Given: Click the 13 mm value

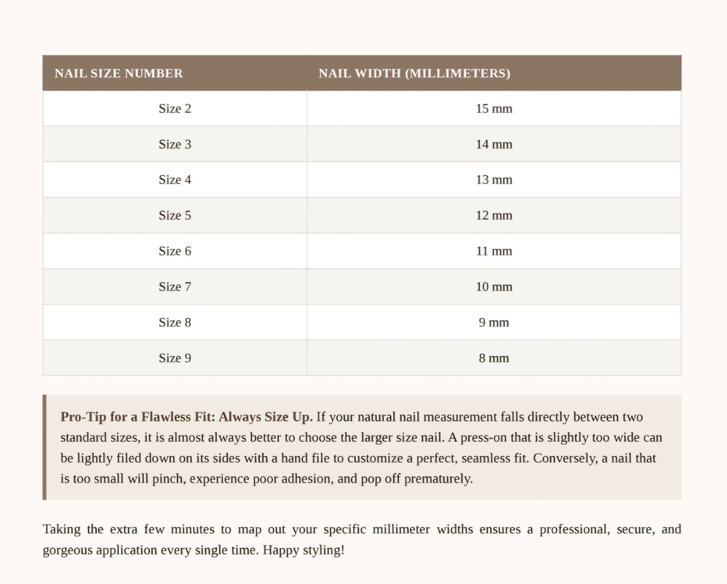Looking at the screenshot, I should [x=494, y=179].
